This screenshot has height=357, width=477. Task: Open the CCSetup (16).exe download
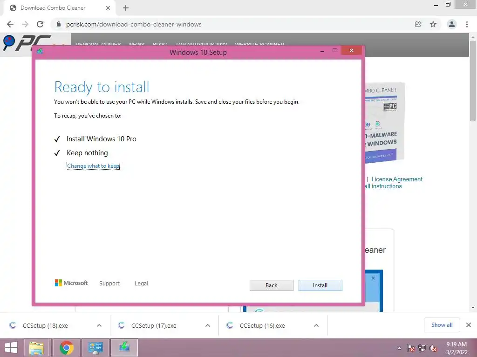[262, 325]
